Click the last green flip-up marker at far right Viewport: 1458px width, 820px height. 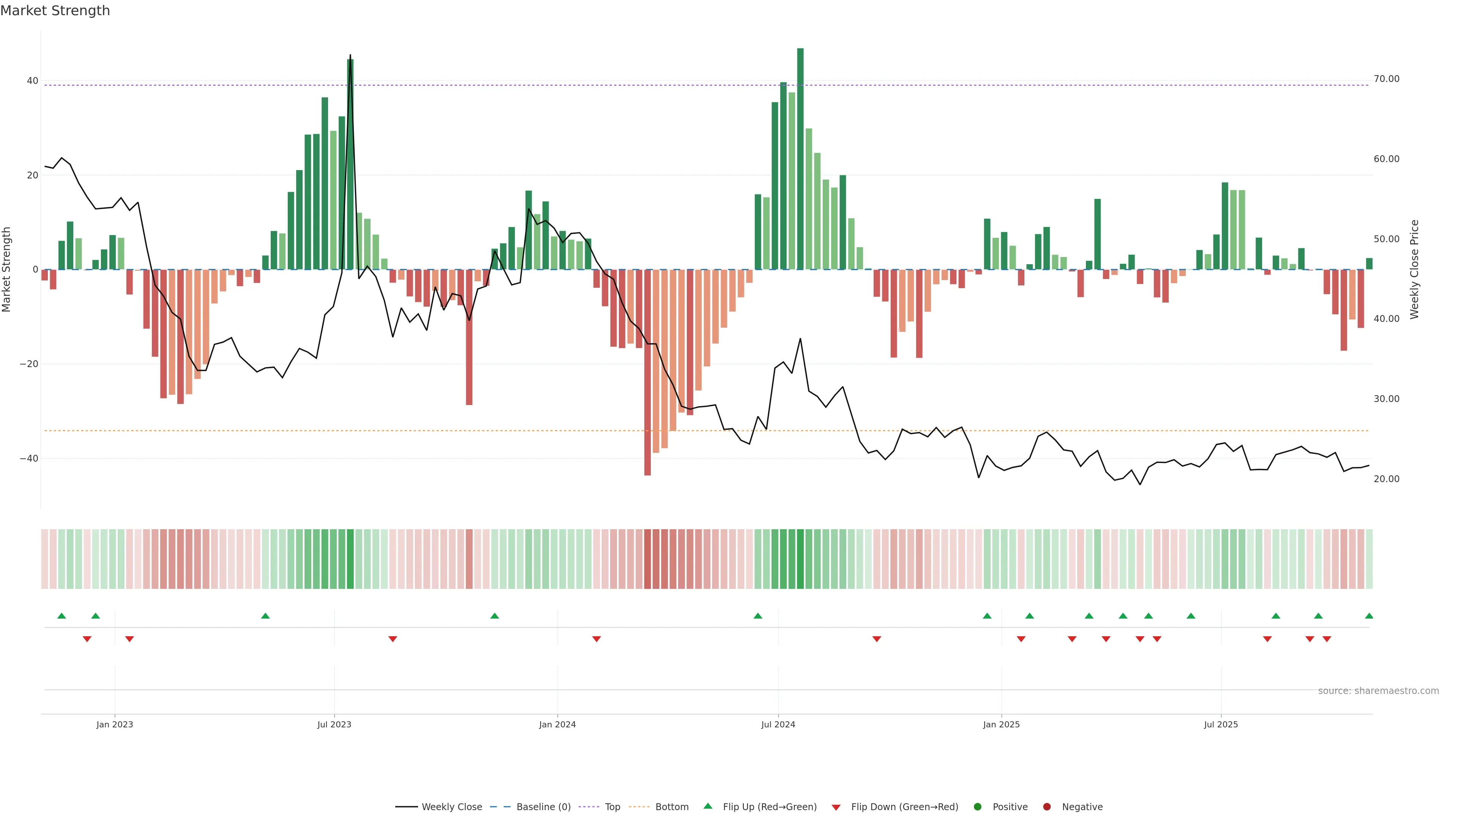[x=1368, y=616]
